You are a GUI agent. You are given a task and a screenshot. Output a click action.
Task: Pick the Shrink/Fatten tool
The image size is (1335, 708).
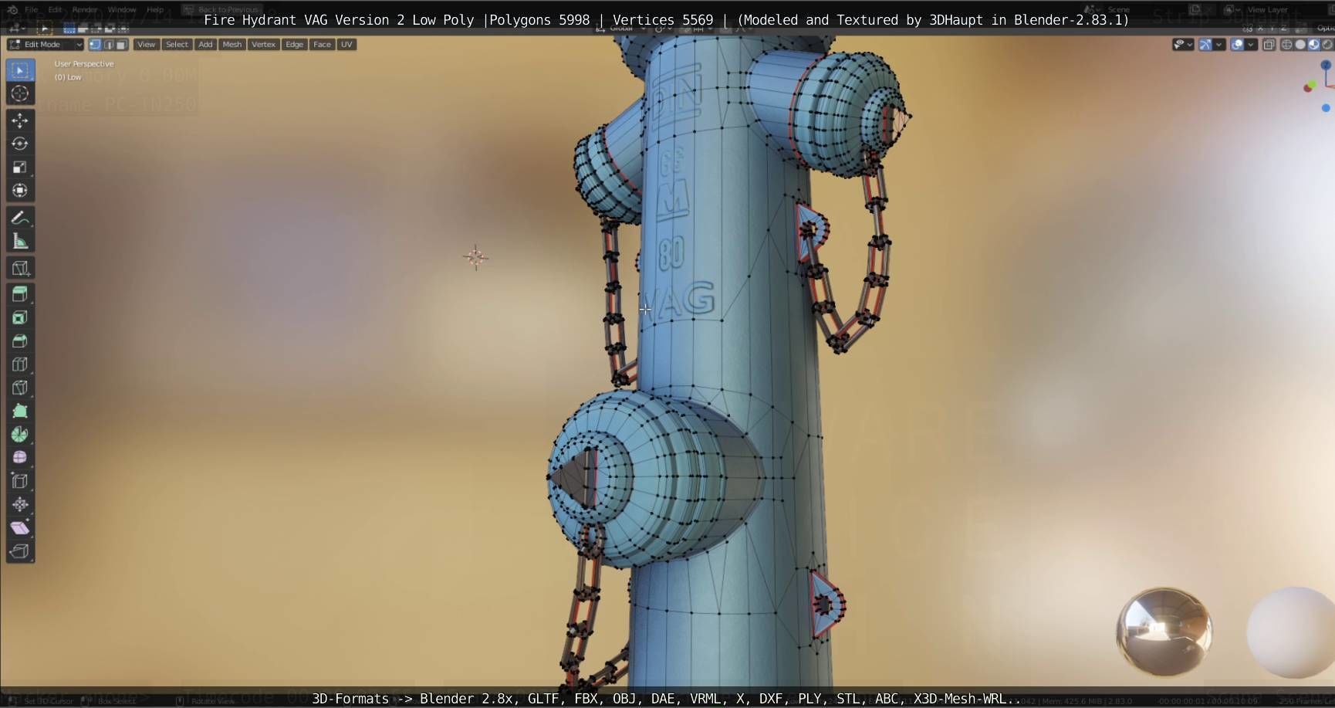coord(20,504)
